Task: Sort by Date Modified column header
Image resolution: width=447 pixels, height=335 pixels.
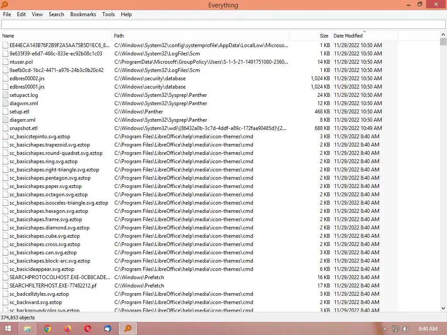Action: coord(364,36)
